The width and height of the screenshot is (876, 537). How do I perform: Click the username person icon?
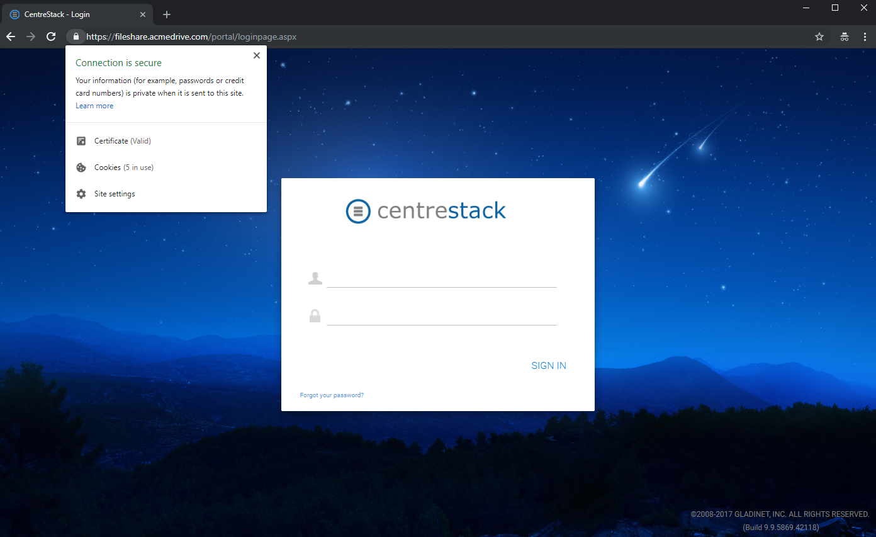click(x=315, y=277)
